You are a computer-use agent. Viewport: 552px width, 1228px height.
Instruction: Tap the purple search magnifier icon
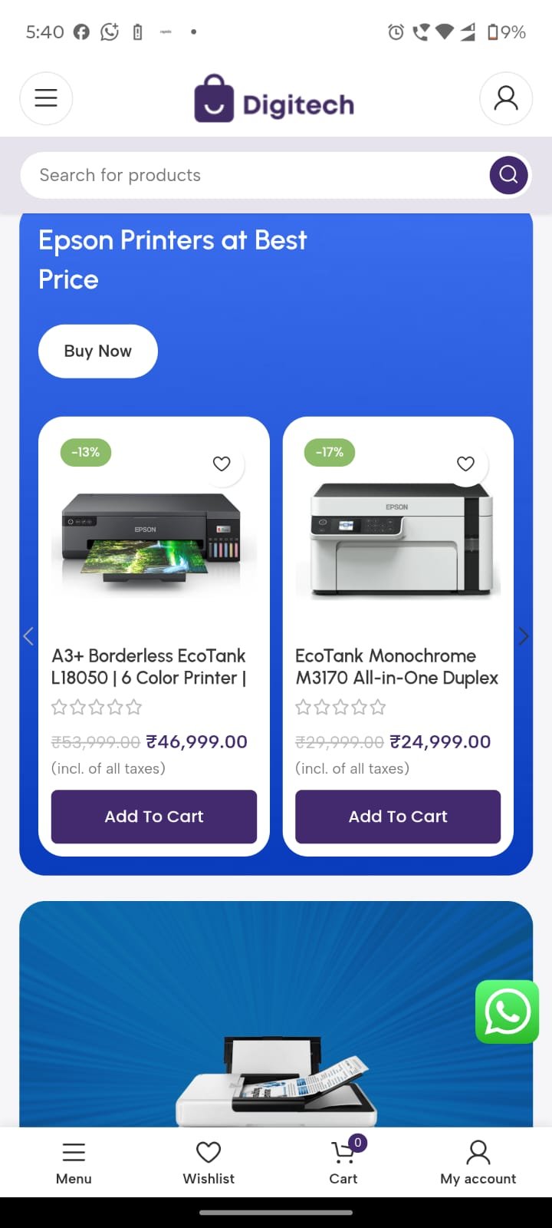point(508,175)
